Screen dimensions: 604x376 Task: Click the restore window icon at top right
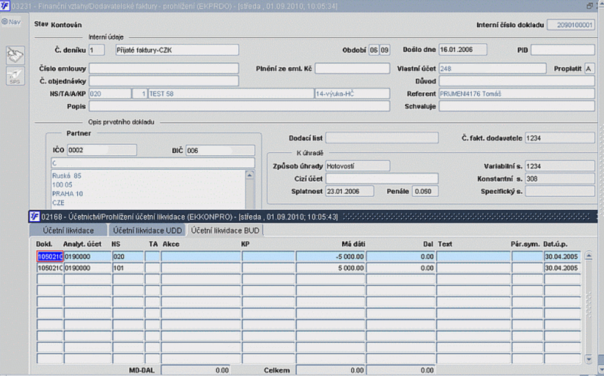(590, 6)
